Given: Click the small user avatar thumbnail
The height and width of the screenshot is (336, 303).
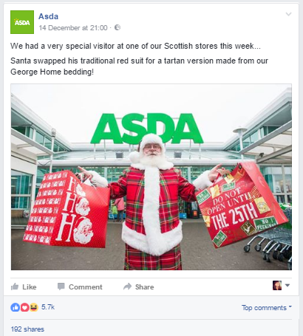Looking at the screenshot, I should [277, 285].
